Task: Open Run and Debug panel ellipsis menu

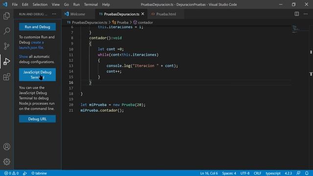Action: pos(54,14)
